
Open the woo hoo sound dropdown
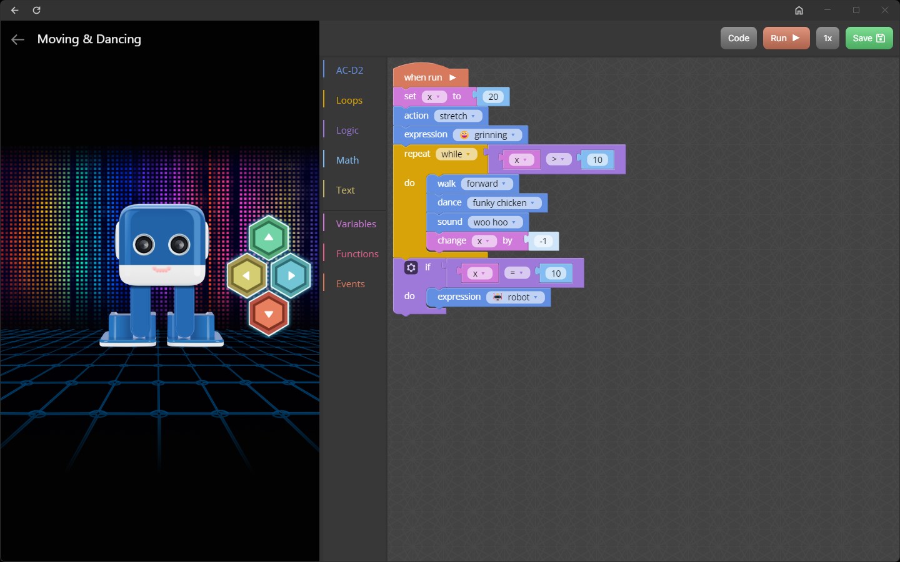(494, 222)
